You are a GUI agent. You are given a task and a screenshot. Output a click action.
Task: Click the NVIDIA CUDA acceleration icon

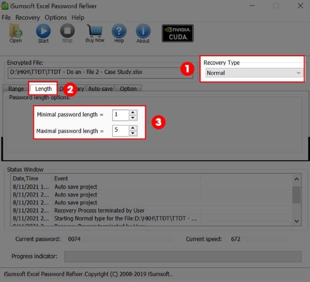click(x=177, y=34)
